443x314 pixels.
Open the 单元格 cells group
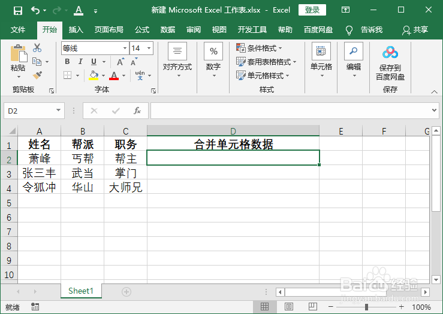tap(321, 60)
